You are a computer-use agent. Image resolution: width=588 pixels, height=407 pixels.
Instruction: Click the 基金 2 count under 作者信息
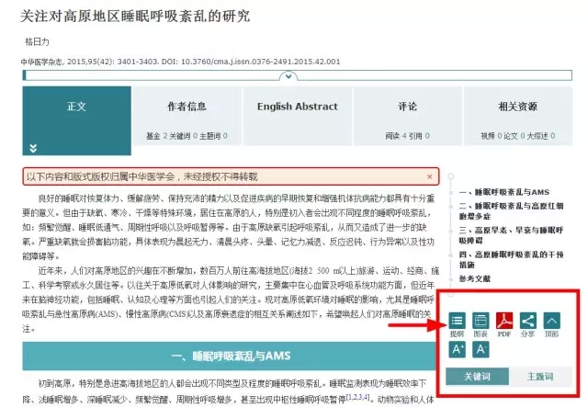point(157,136)
